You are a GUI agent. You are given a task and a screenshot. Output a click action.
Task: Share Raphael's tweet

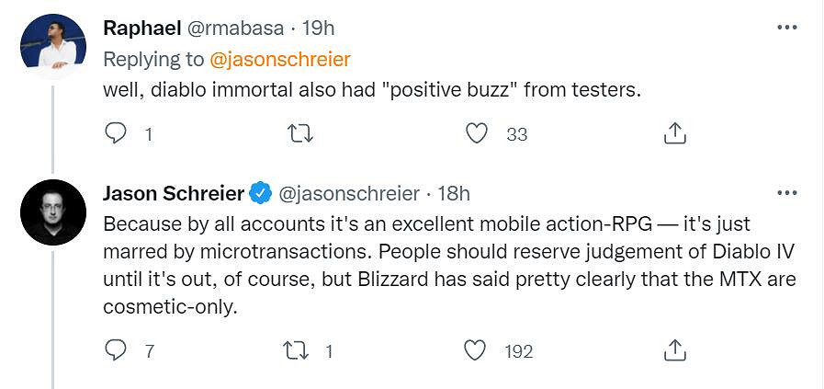click(x=674, y=134)
